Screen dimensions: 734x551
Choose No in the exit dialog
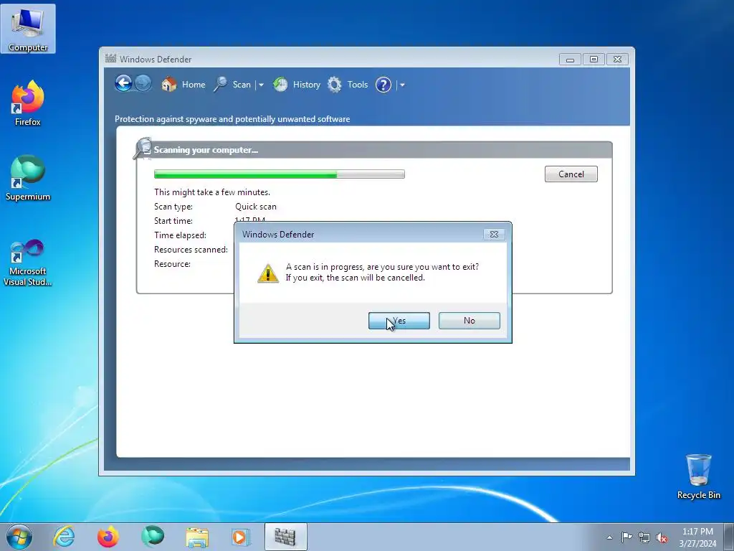[x=469, y=321]
